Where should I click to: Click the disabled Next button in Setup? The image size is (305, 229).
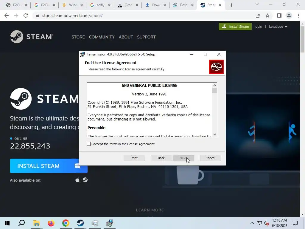(183, 158)
